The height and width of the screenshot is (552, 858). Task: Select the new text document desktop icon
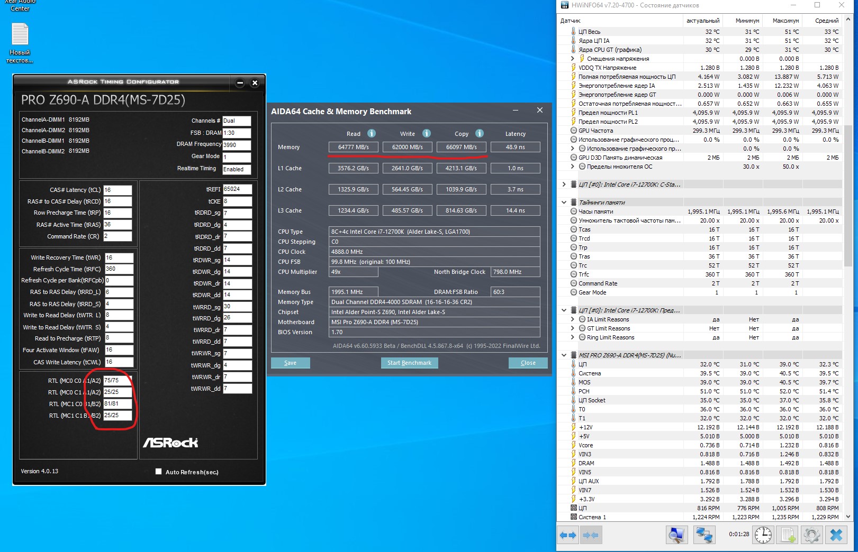point(20,43)
